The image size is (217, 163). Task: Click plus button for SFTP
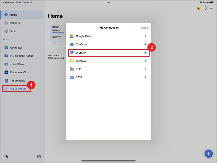click(146, 77)
